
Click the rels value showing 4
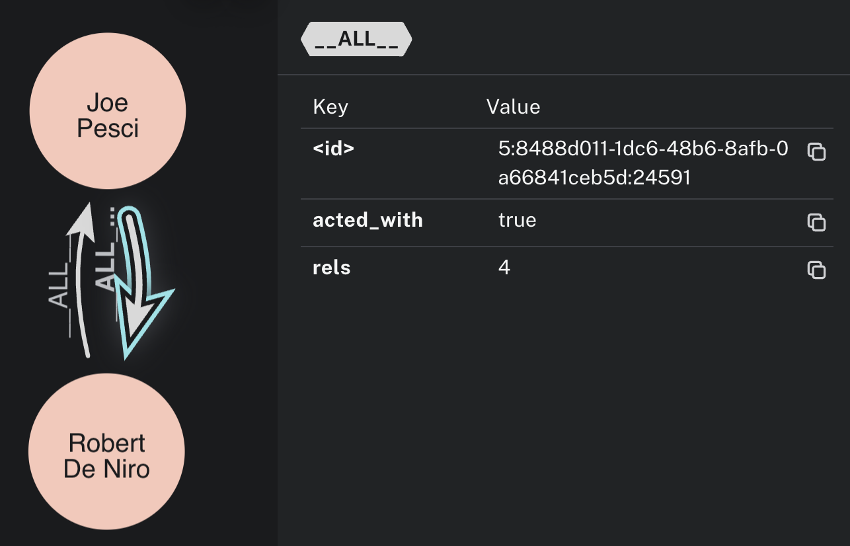(503, 268)
